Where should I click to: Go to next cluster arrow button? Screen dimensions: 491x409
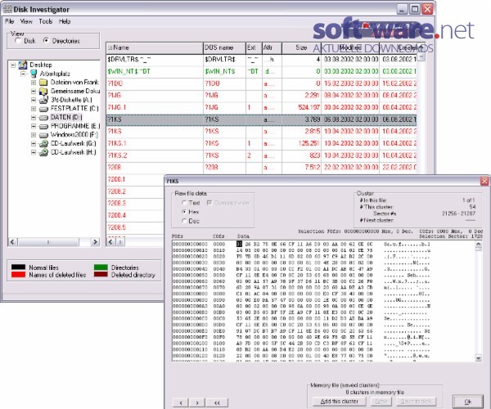(x=197, y=402)
